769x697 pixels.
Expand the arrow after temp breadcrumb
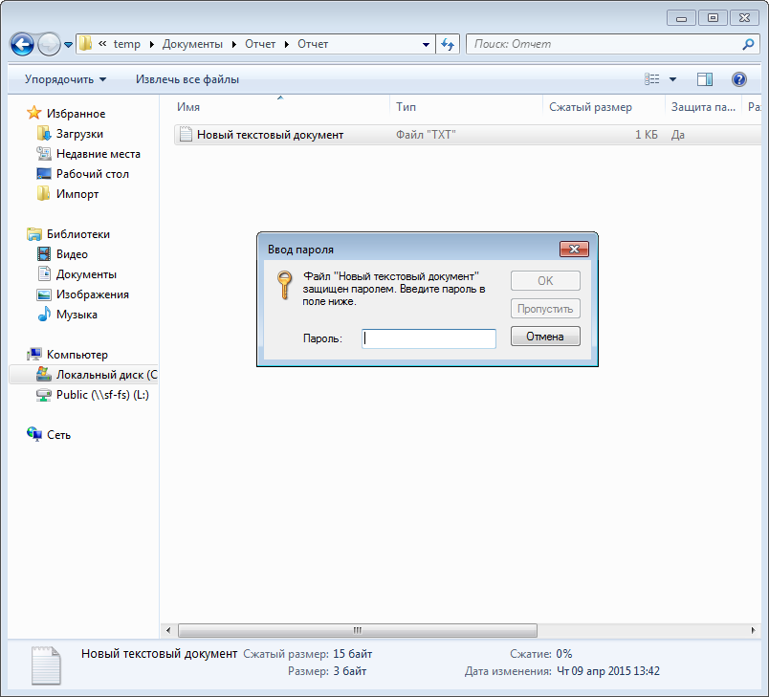click(x=151, y=44)
